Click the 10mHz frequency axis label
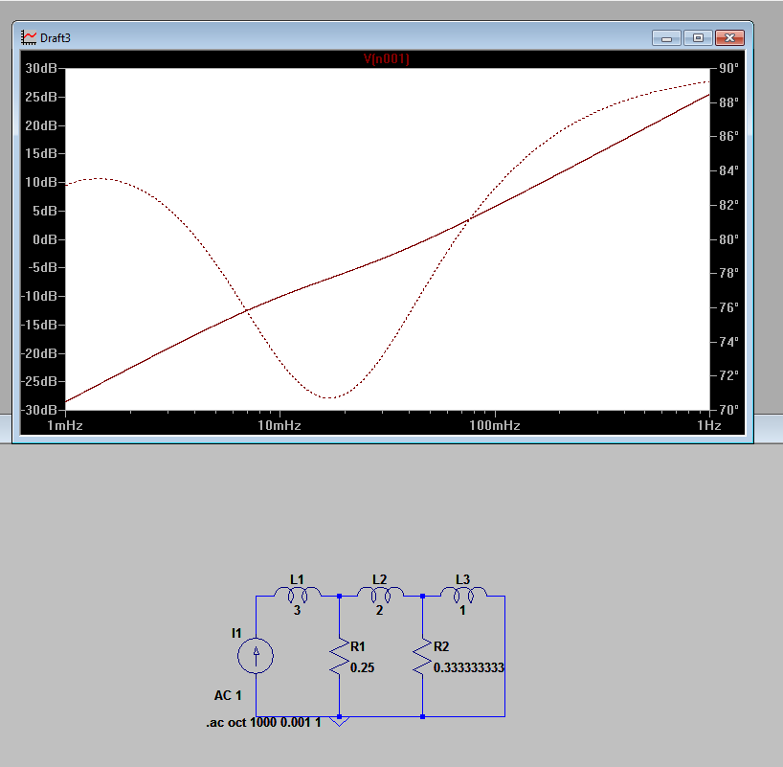The width and height of the screenshot is (783, 767). coord(279,425)
